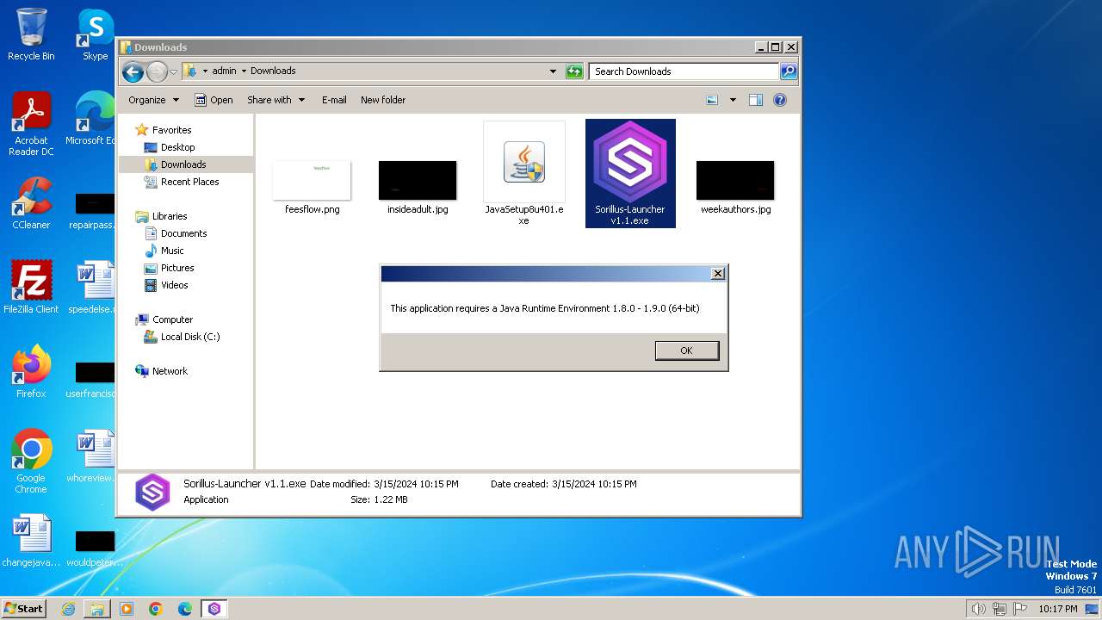This screenshot has width=1102, height=620.
Task: Select Firefox desktop icon
Action: click(31, 372)
